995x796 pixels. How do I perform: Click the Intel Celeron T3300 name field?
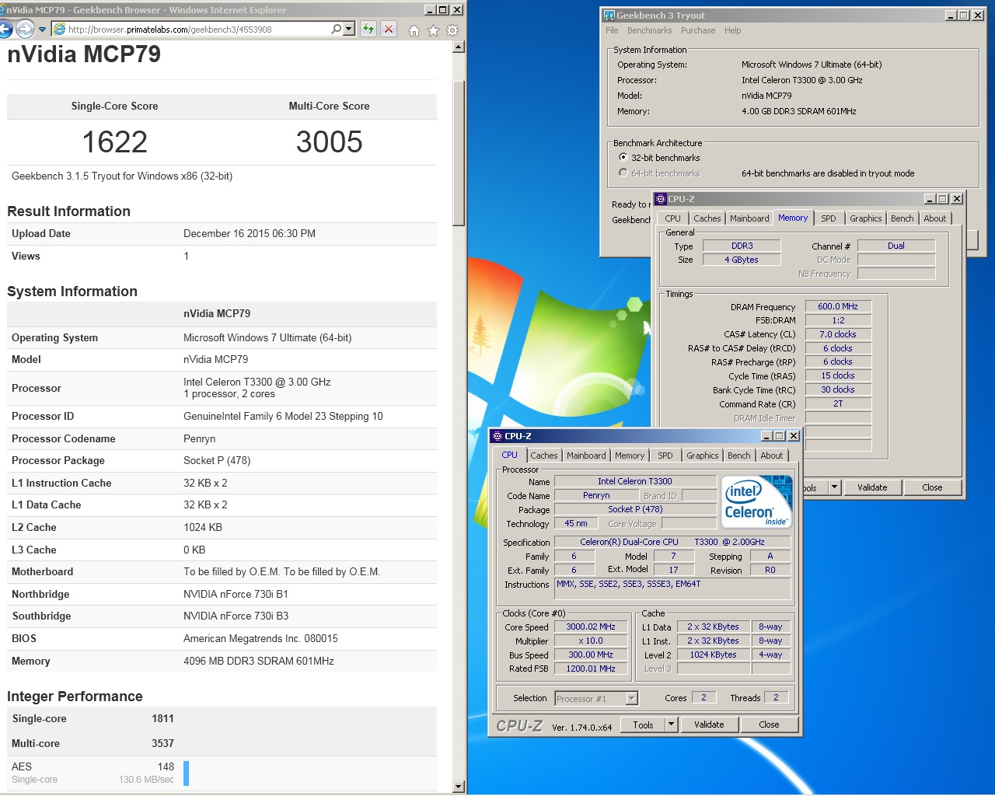coord(635,481)
